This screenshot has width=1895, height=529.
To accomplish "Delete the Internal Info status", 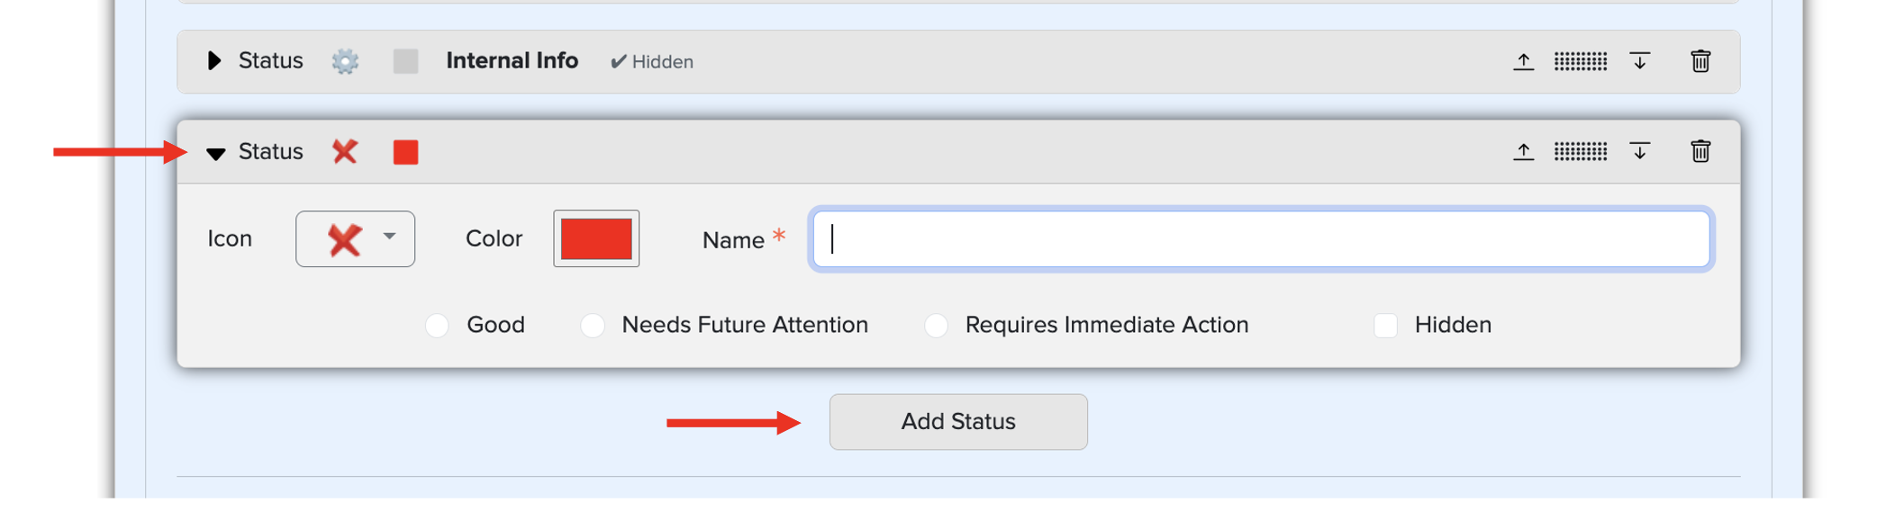I will pos(1700,61).
